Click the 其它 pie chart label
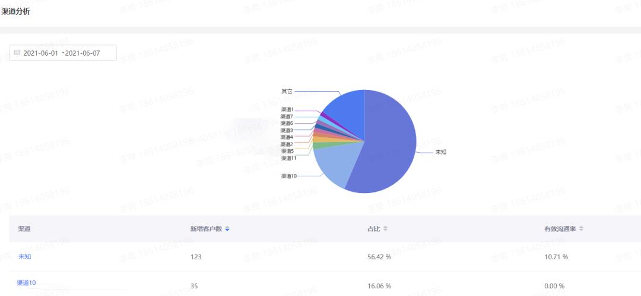 point(287,91)
